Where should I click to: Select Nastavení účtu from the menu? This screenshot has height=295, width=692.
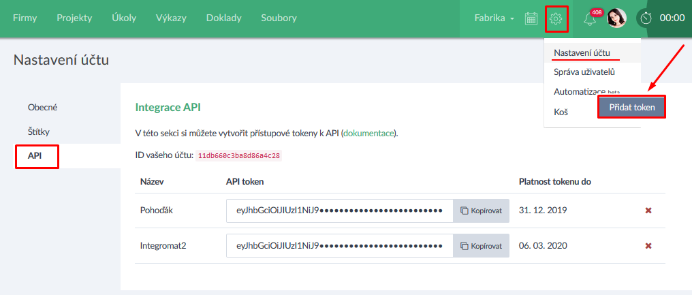(x=582, y=52)
